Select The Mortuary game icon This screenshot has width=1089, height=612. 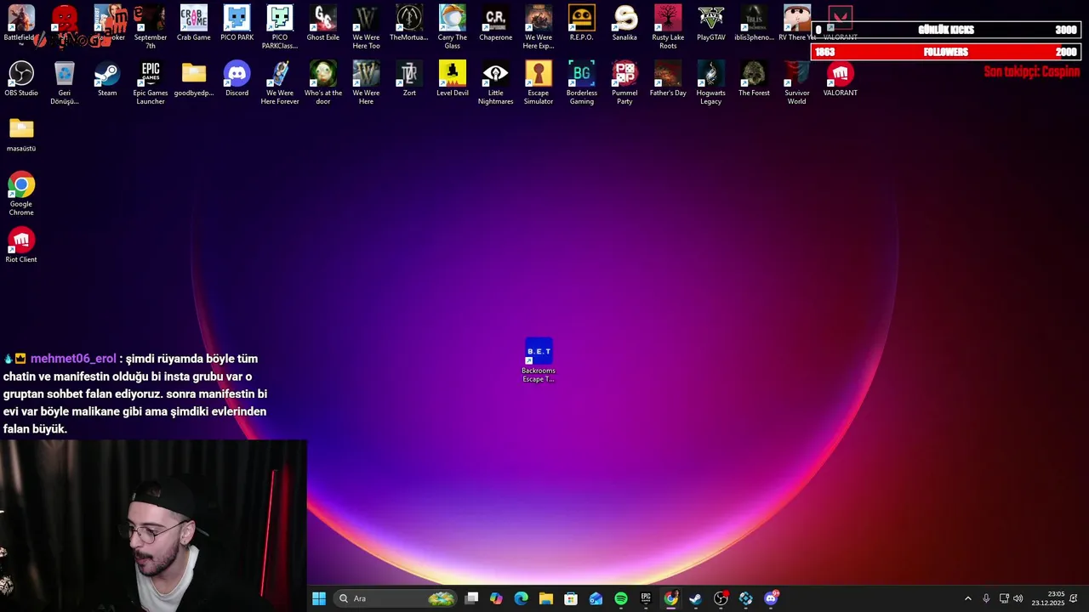click(409, 23)
